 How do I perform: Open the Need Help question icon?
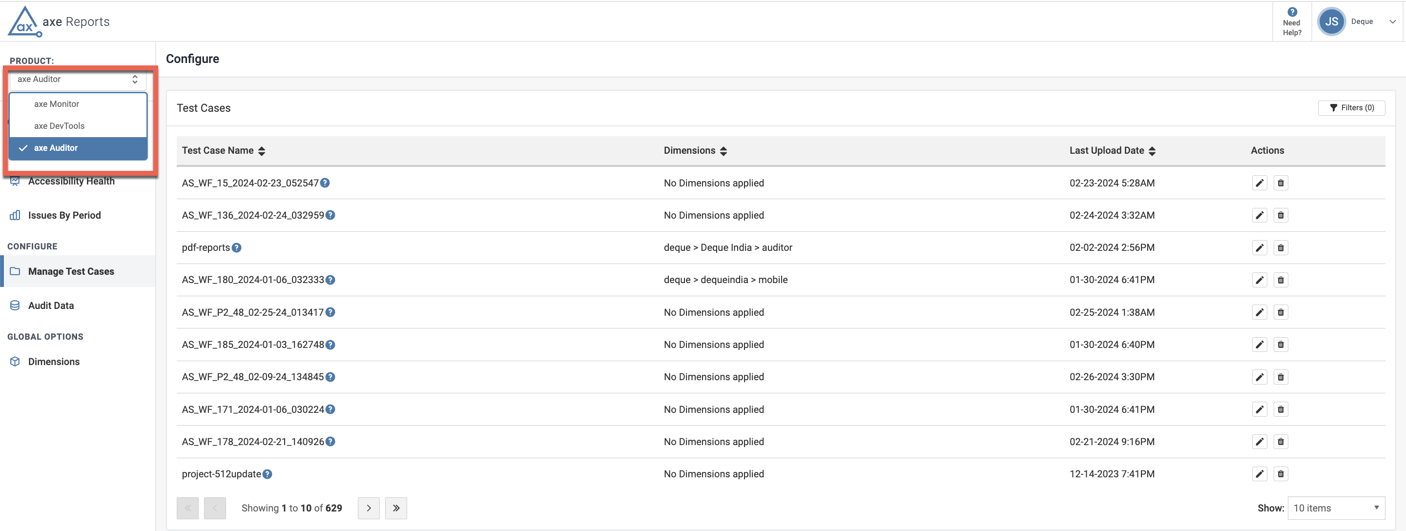[x=1291, y=13]
